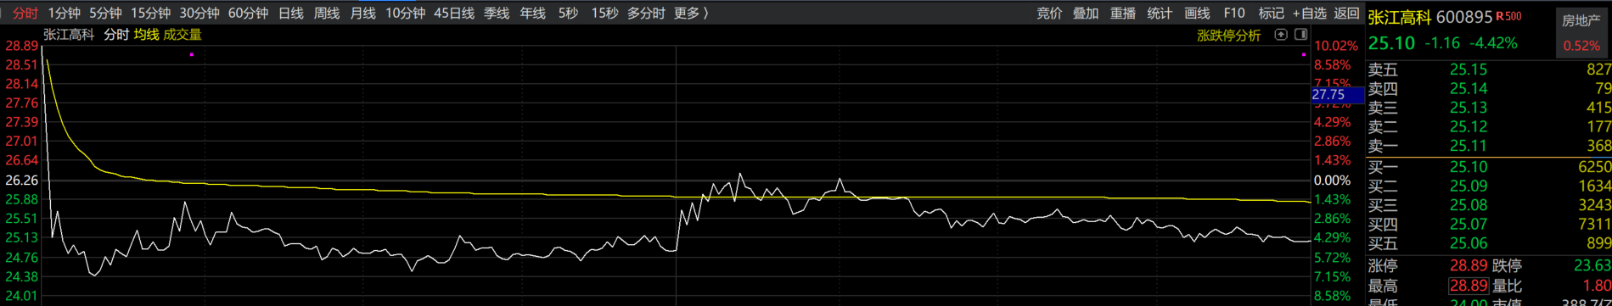Click the 买一 bid price 25.10
Image resolution: width=1612 pixels, height=306 pixels.
click(1468, 167)
